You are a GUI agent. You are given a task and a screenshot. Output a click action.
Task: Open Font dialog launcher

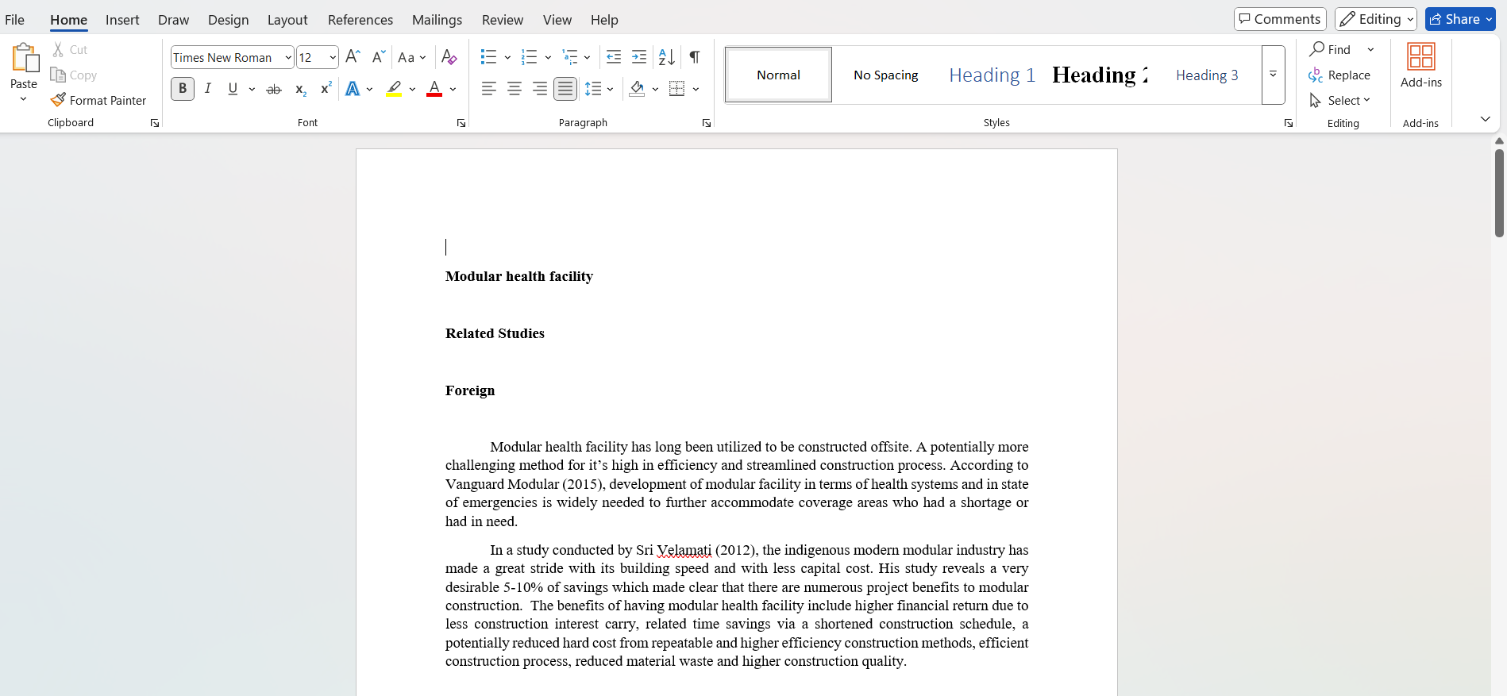pyautogui.click(x=461, y=123)
